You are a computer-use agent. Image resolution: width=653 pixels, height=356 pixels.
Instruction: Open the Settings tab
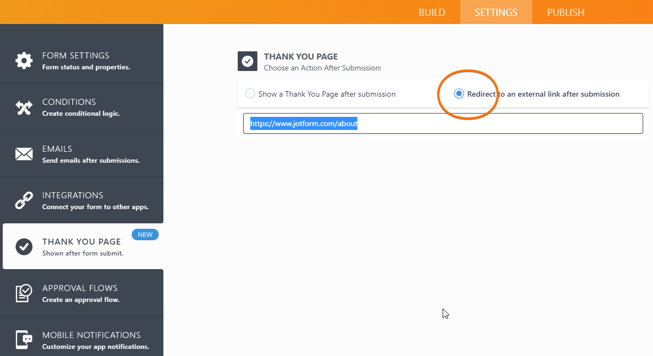click(x=496, y=12)
